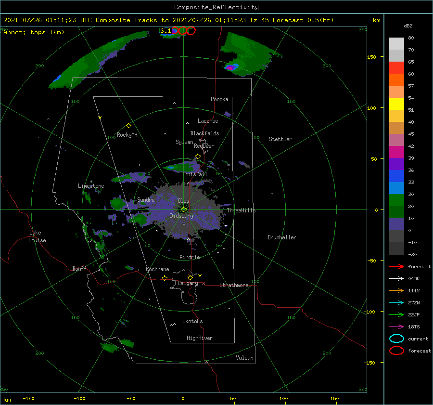433x405 pixels.
Task: Pick the red 65-60 dBZ swatch
Action: tap(396, 68)
